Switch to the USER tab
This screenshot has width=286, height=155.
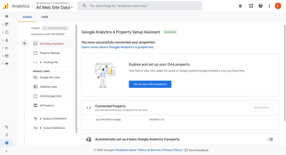coord(45,17)
